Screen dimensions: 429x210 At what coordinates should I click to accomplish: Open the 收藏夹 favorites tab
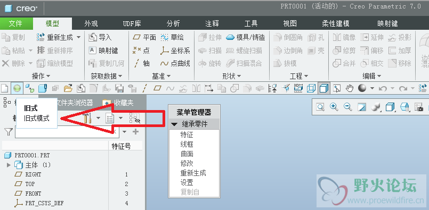(118, 103)
